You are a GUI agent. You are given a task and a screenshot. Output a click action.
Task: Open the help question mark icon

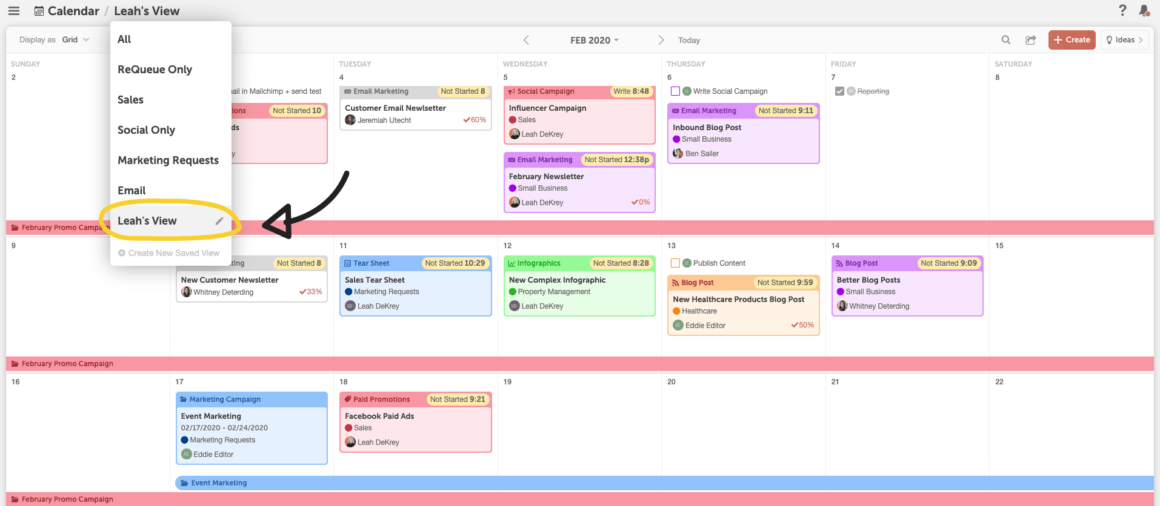pyautogui.click(x=1122, y=10)
